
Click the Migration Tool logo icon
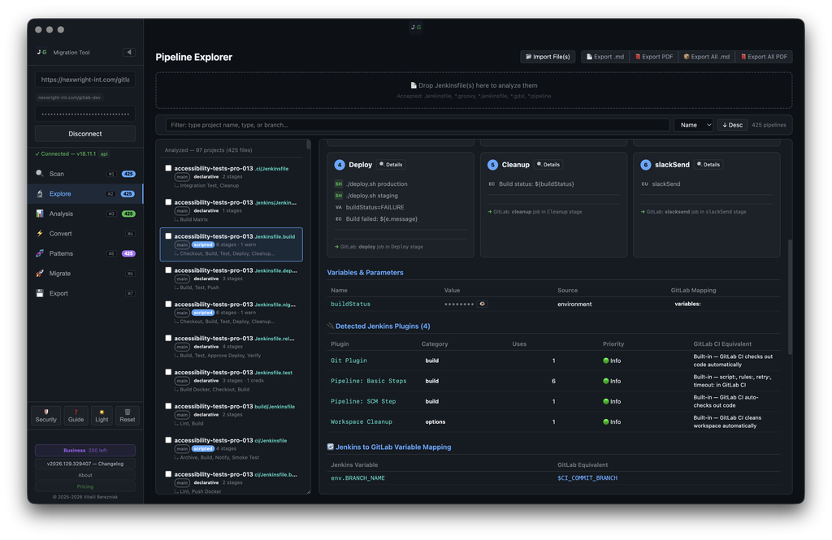tap(42, 52)
